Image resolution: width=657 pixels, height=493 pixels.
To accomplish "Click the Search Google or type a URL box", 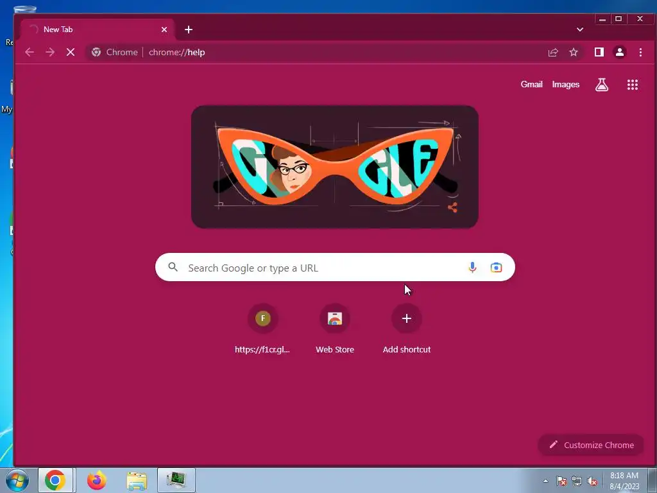I will (335, 268).
